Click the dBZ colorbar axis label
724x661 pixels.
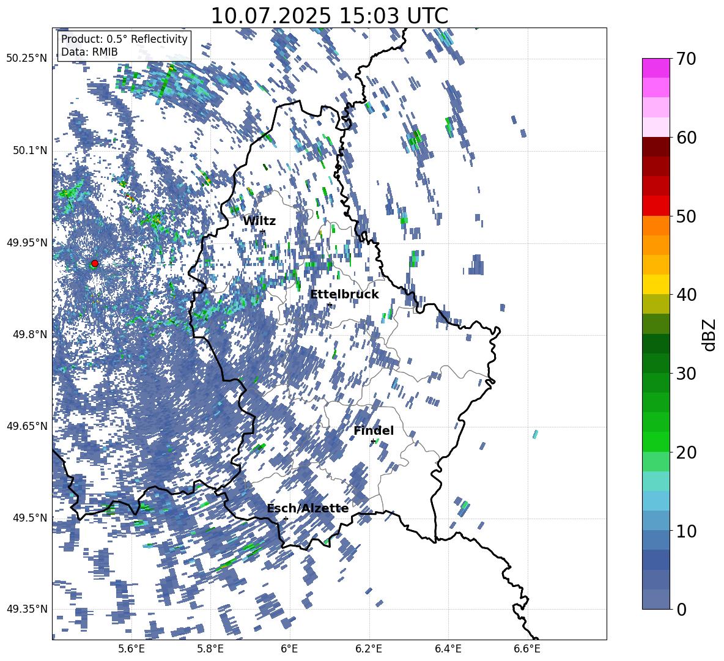pos(710,334)
